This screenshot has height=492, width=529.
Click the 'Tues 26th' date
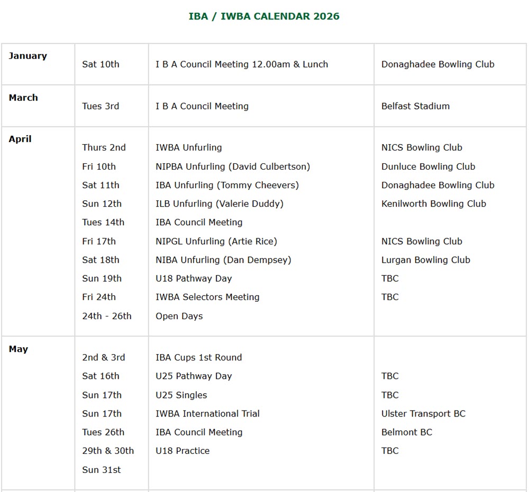(x=103, y=432)
